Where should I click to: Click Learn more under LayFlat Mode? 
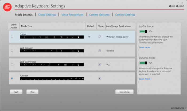point(145,47)
